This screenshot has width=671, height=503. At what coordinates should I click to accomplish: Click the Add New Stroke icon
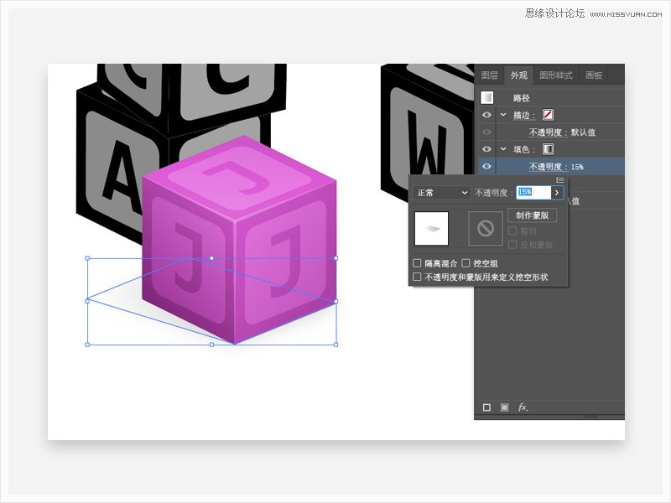point(486,407)
